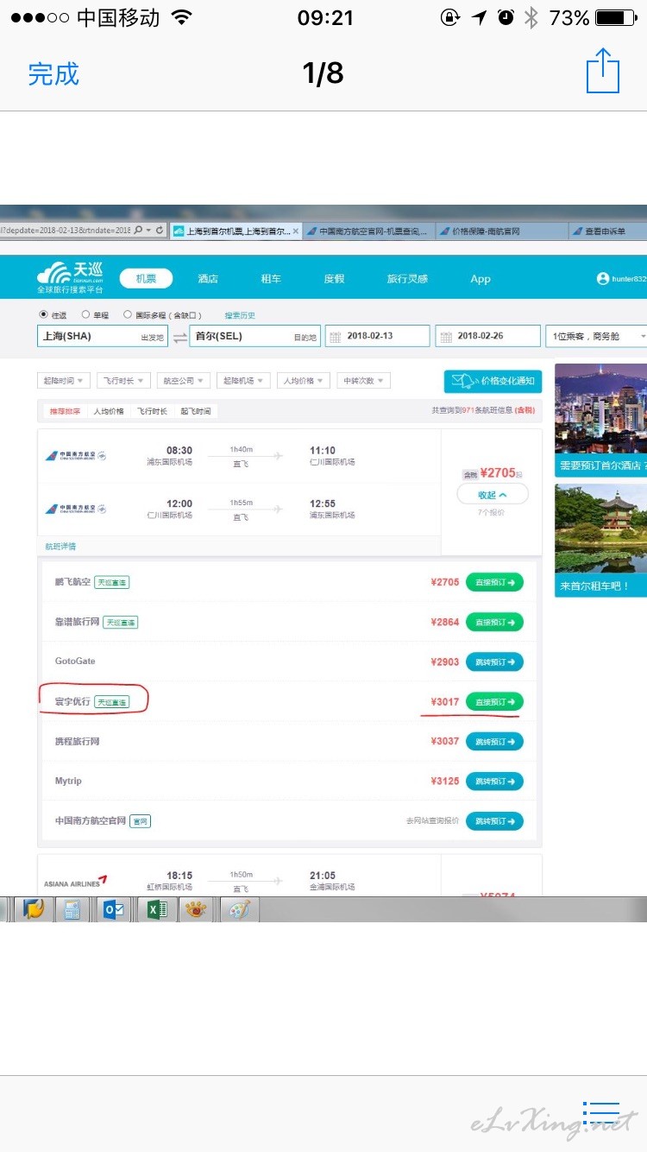Screen dimensions: 647x1152
Task: Open the 度假 vacation nav tab
Action: [334, 279]
